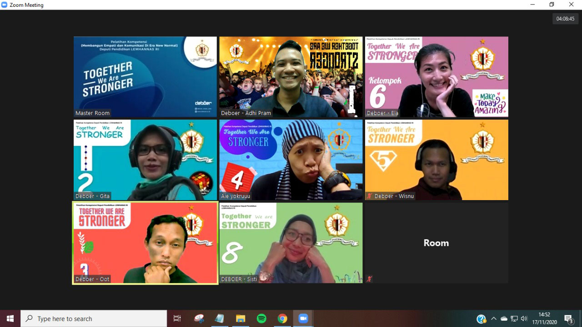
Task: Select Deboer - Gita's video tile
Action: [x=145, y=160]
